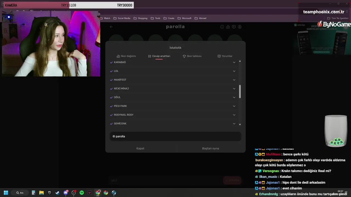Click the answer list scrollbar thumb
This screenshot has height=197, width=351.
pyautogui.click(x=240, y=92)
